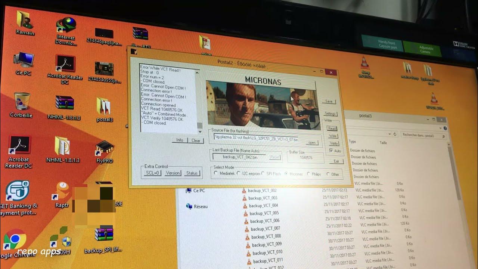The height and width of the screenshot is (269, 478).
Task: Open the blue help icon in the postal3 Explorer window
Action: (x=446, y=128)
